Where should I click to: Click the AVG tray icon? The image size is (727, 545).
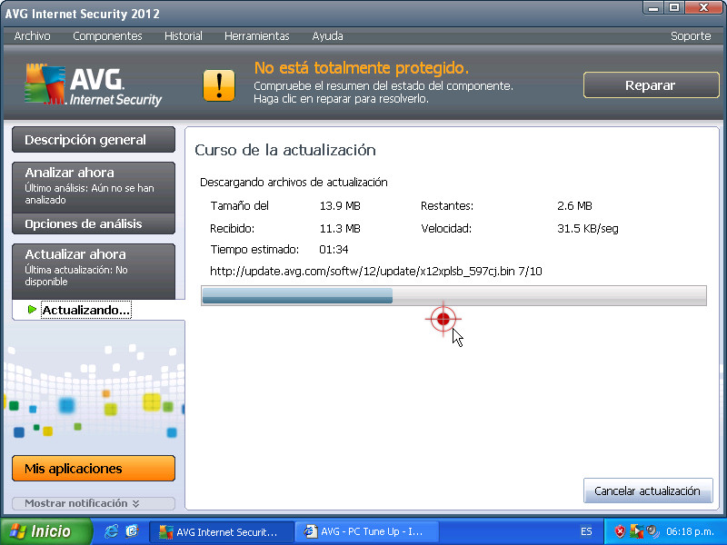pos(636,531)
